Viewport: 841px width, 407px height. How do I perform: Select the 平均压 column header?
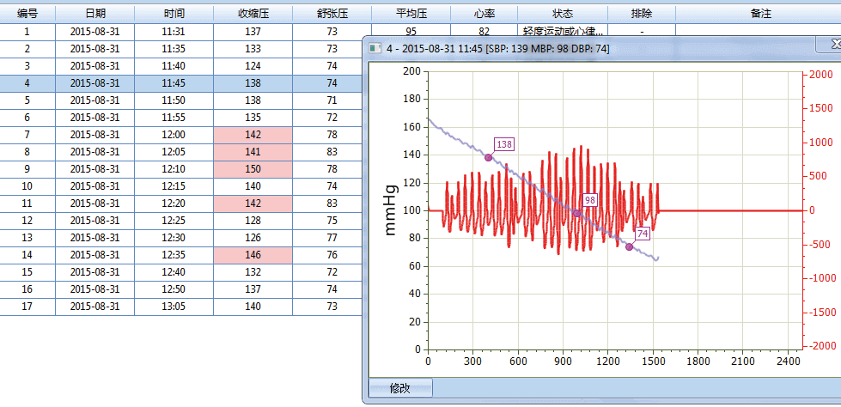[411, 15]
